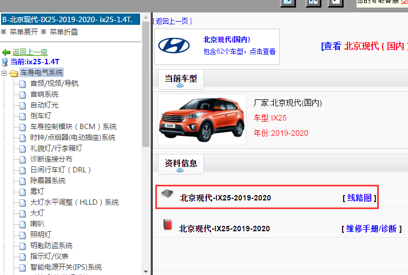Open 智能电源开关(IPS)系统 item
Image resolution: width=408 pixels, height=275 pixels.
[66, 267]
